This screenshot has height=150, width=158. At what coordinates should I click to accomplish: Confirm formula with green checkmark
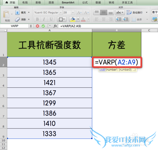[43, 26]
